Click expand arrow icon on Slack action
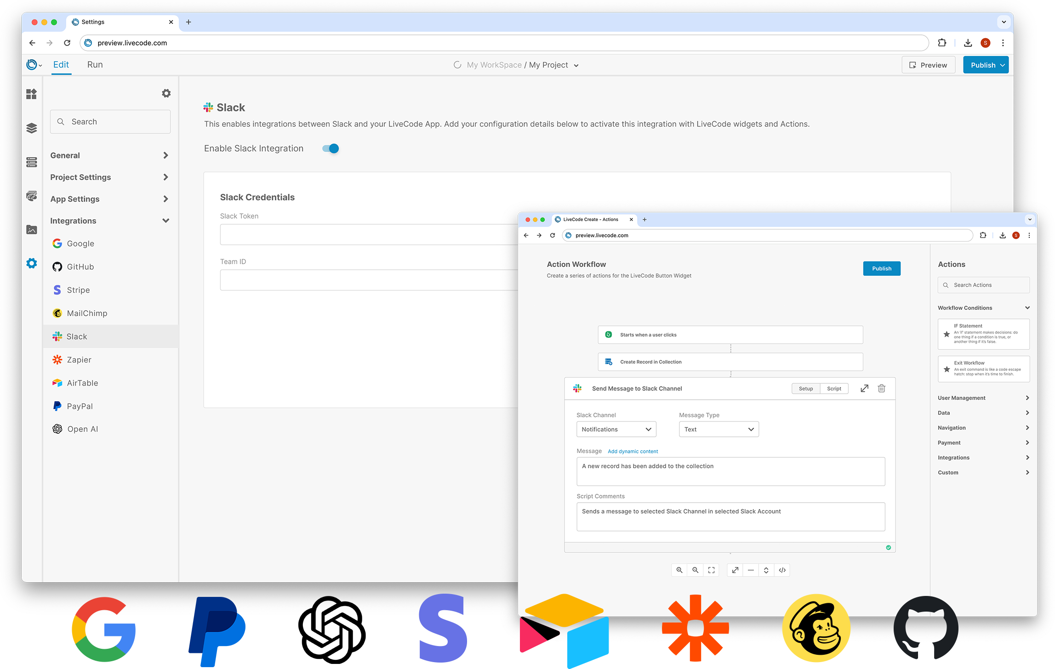 [864, 389]
